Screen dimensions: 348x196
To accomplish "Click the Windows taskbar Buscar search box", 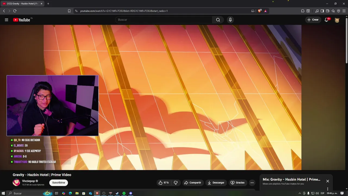I will 30,193.
